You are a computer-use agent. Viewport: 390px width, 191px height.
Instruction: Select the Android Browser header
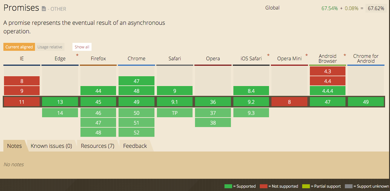[328, 58]
